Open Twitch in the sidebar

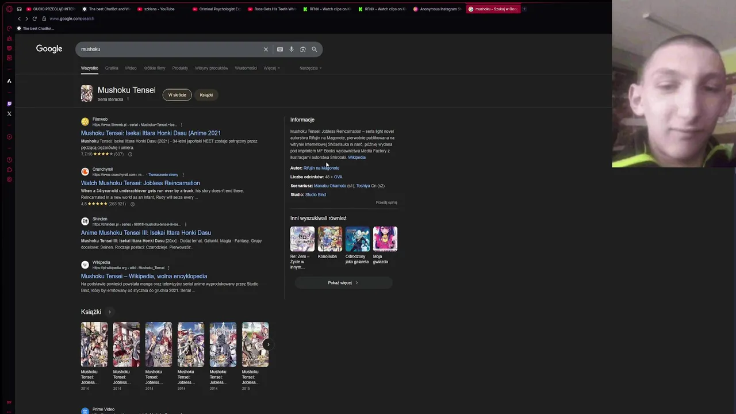coord(9,104)
